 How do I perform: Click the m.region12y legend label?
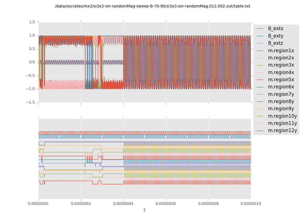pos(282,130)
